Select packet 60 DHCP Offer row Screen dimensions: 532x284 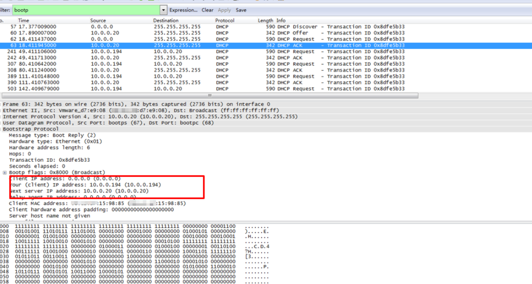point(266,33)
